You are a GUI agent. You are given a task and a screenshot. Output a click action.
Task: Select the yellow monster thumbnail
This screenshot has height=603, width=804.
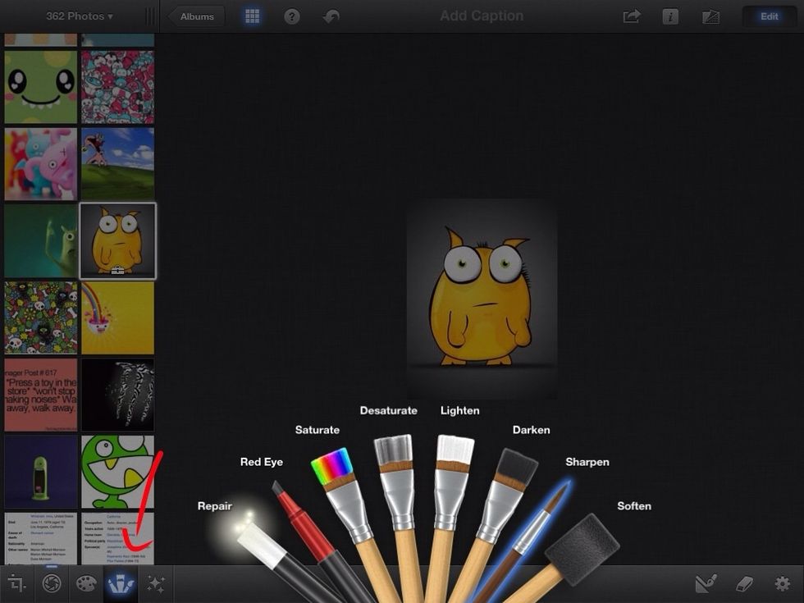click(x=117, y=241)
